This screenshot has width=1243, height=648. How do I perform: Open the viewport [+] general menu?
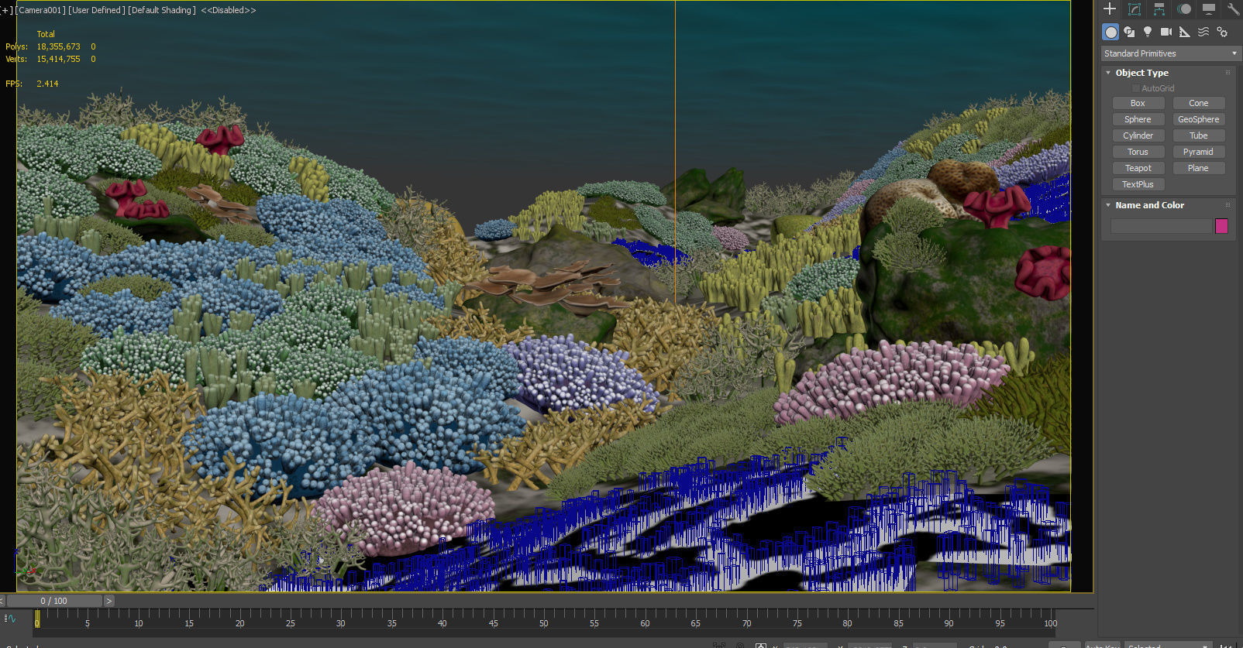click(x=8, y=10)
